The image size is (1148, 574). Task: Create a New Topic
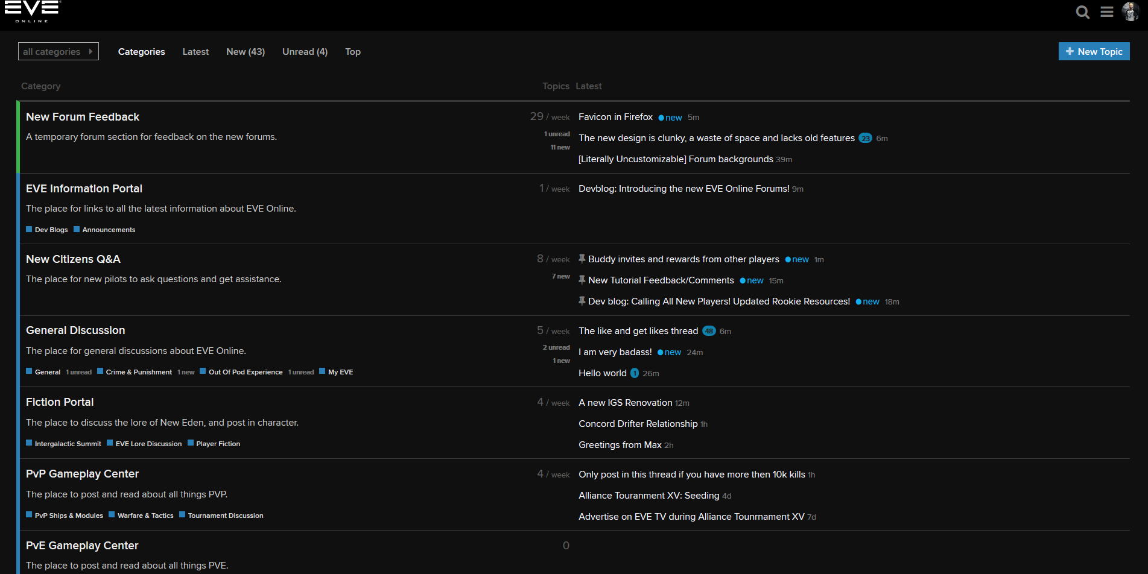click(1094, 51)
